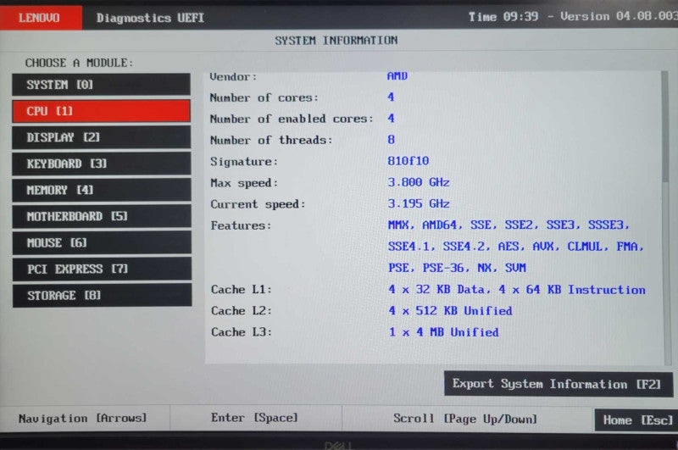This screenshot has height=450, width=678.
Task: Click the Diagnostics UEFI title
Action: point(150,18)
